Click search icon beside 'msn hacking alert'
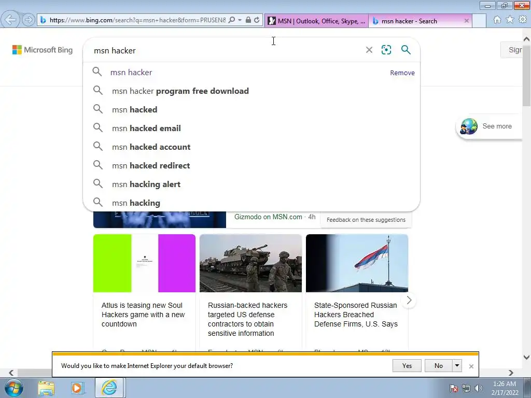 98,183
